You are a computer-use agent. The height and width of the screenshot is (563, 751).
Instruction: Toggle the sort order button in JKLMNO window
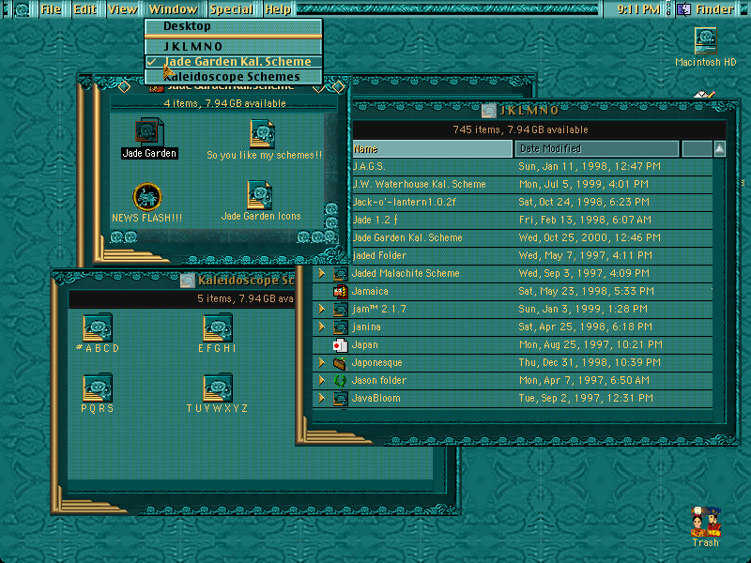[x=719, y=149]
